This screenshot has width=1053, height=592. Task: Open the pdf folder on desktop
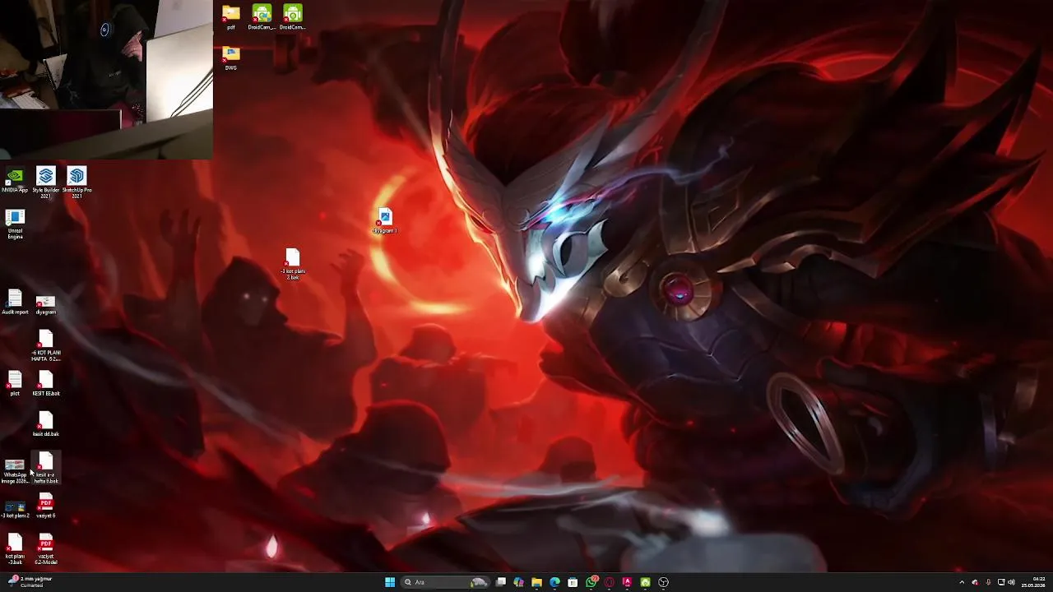click(230, 17)
